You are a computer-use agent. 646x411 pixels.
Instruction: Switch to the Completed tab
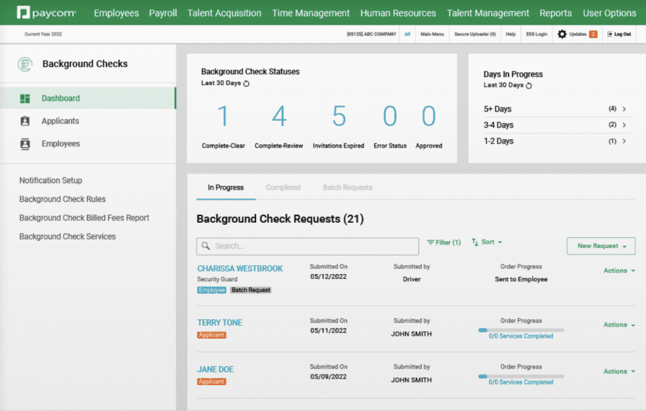[283, 188]
